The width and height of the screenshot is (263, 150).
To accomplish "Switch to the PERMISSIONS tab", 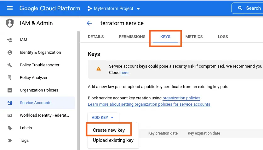I will (132, 37).
